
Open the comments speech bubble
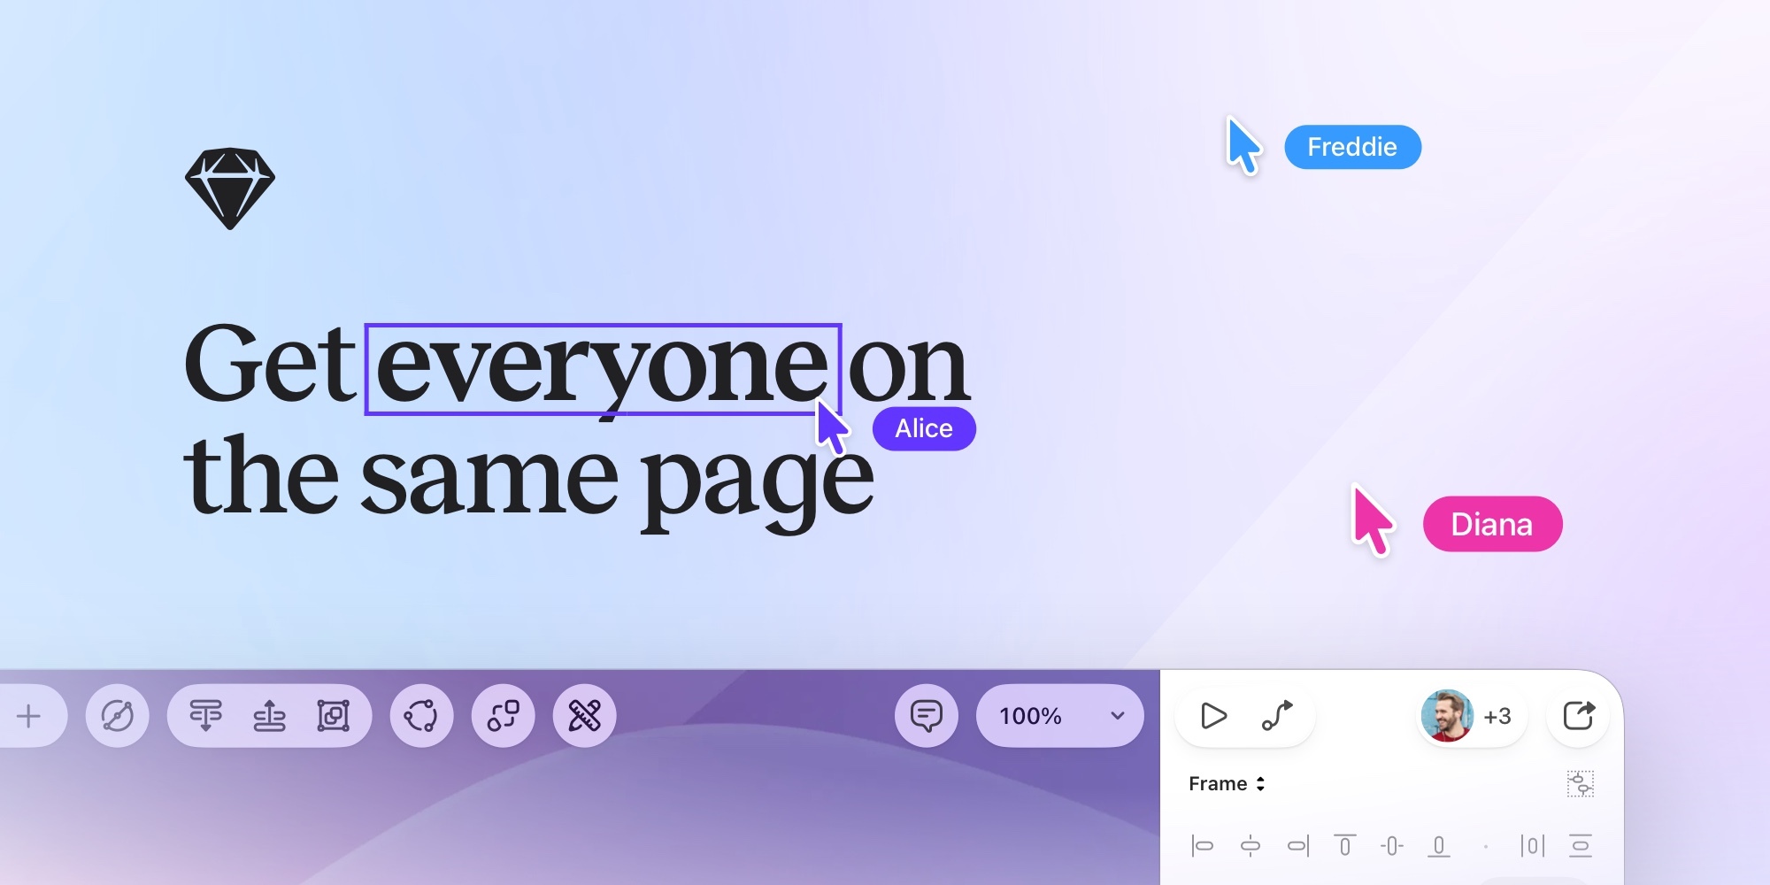(x=926, y=716)
